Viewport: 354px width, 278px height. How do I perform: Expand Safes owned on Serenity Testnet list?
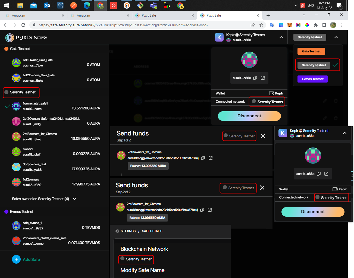coord(74,199)
